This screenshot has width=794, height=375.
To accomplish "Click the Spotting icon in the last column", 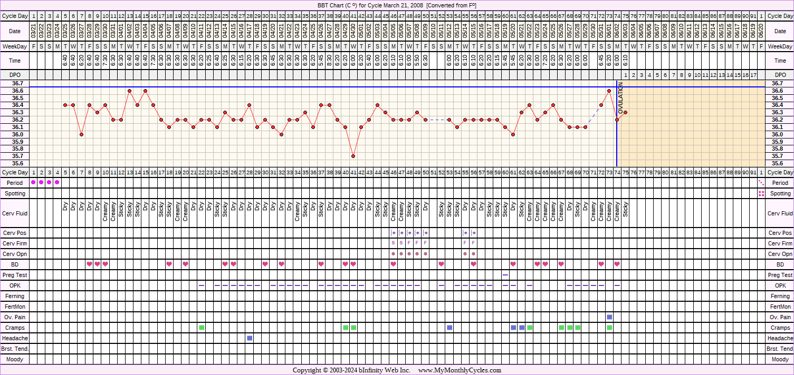I will (761, 194).
